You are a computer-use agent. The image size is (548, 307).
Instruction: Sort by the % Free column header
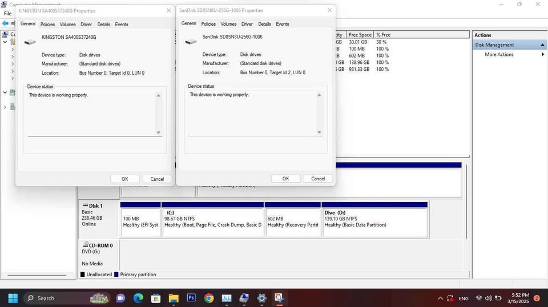click(x=384, y=35)
